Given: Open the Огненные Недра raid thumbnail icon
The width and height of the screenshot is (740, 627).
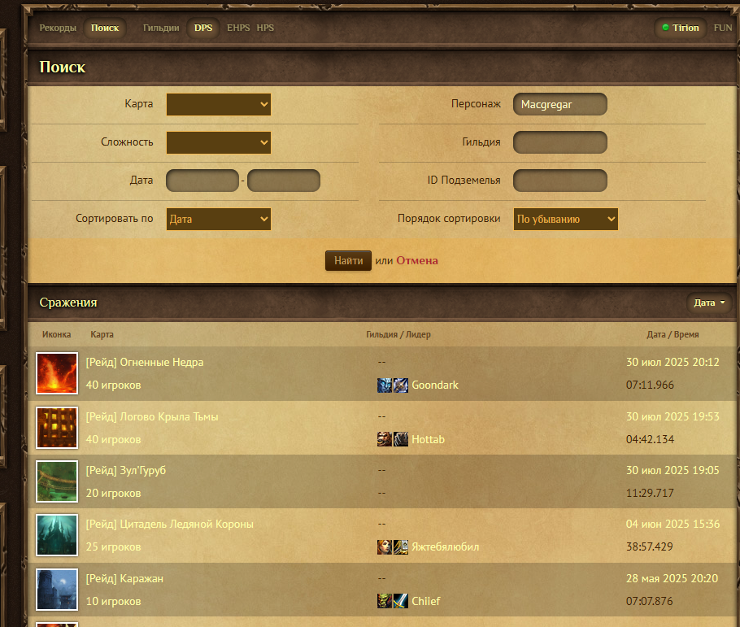Looking at the screenshot, I should (x=57, y=373).
